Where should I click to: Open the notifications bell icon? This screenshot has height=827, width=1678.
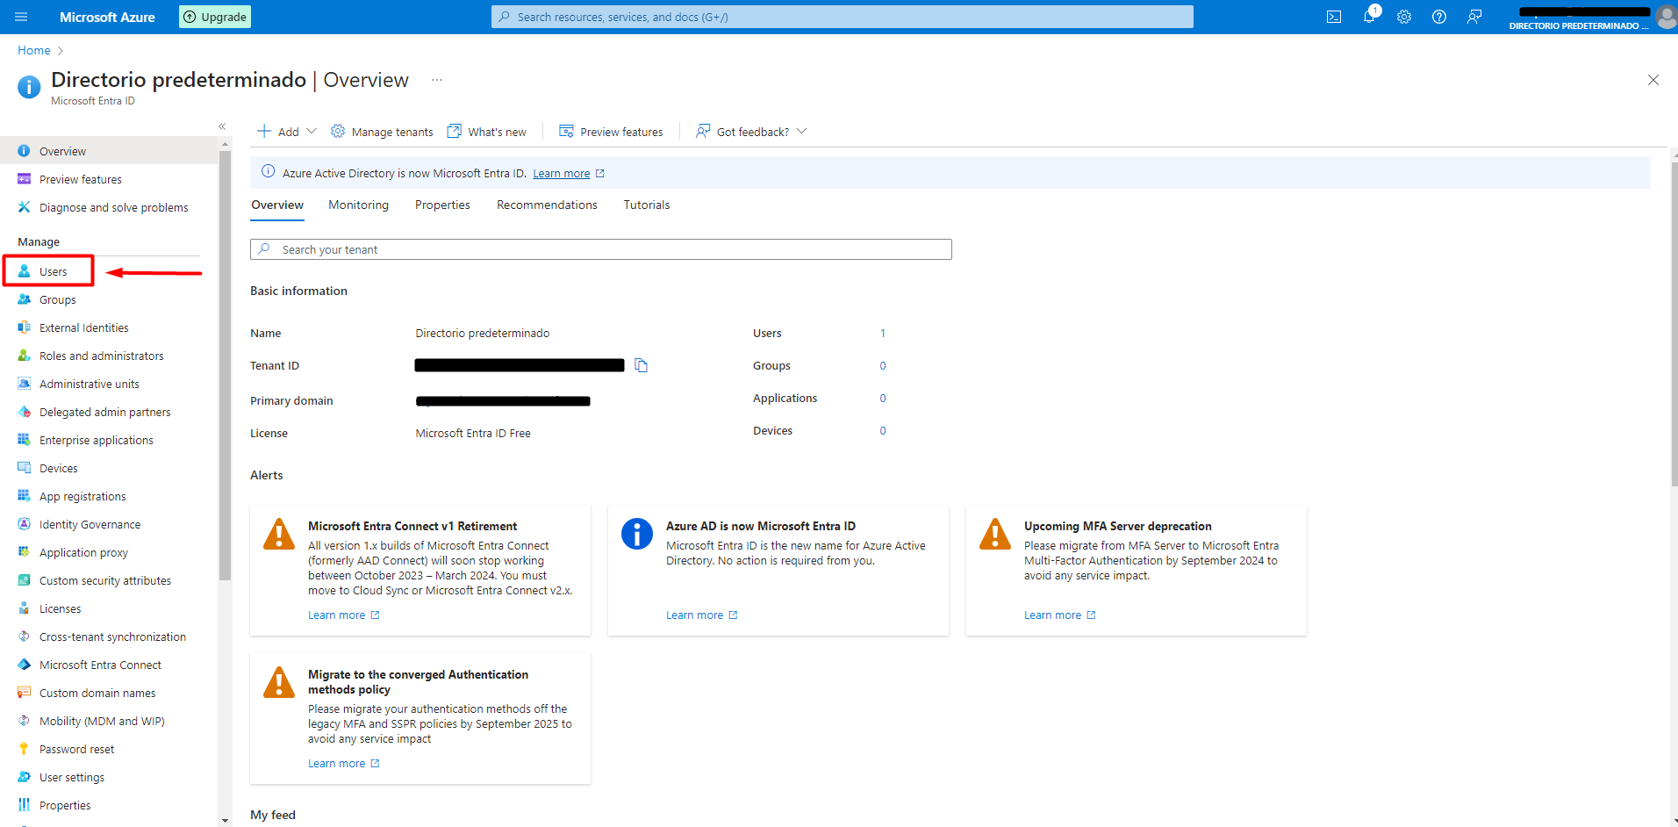pyautogui.click(x=1369, y=17)
